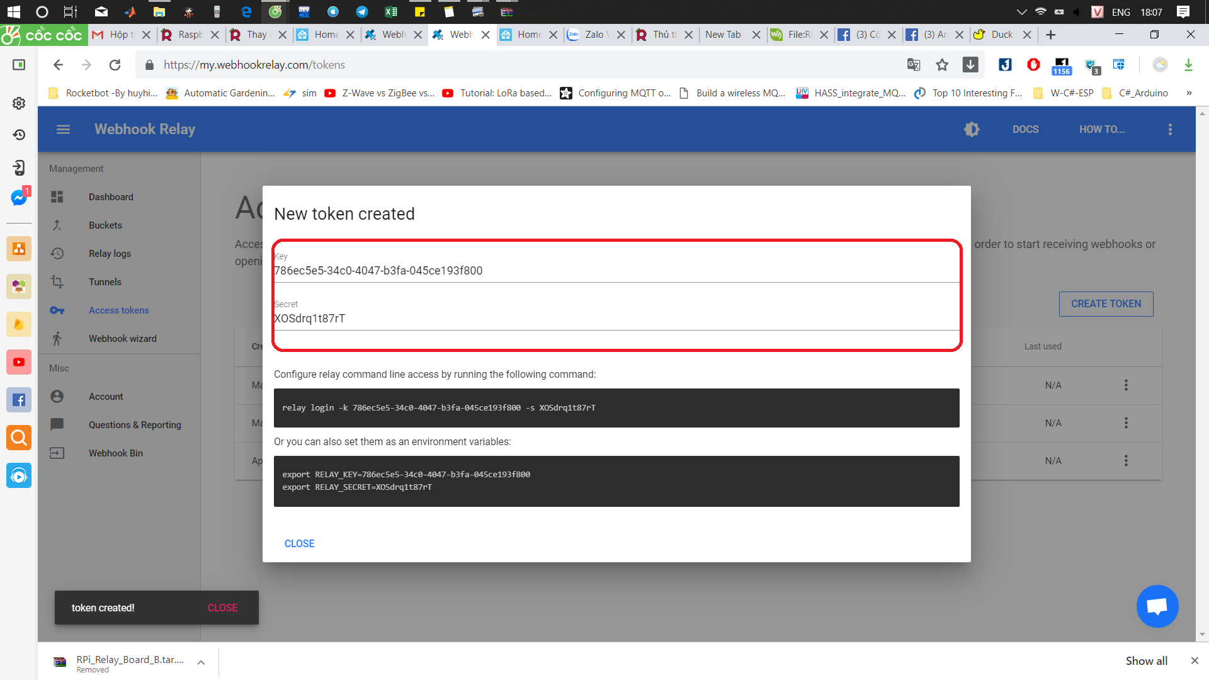
Task: Open Facebook in browser sidebar
Action: coord(19,400)
